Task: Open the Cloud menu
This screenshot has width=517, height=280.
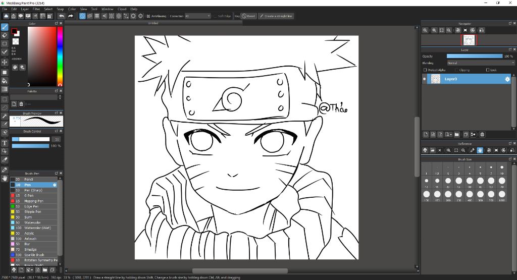Action: tap(122, 9)
